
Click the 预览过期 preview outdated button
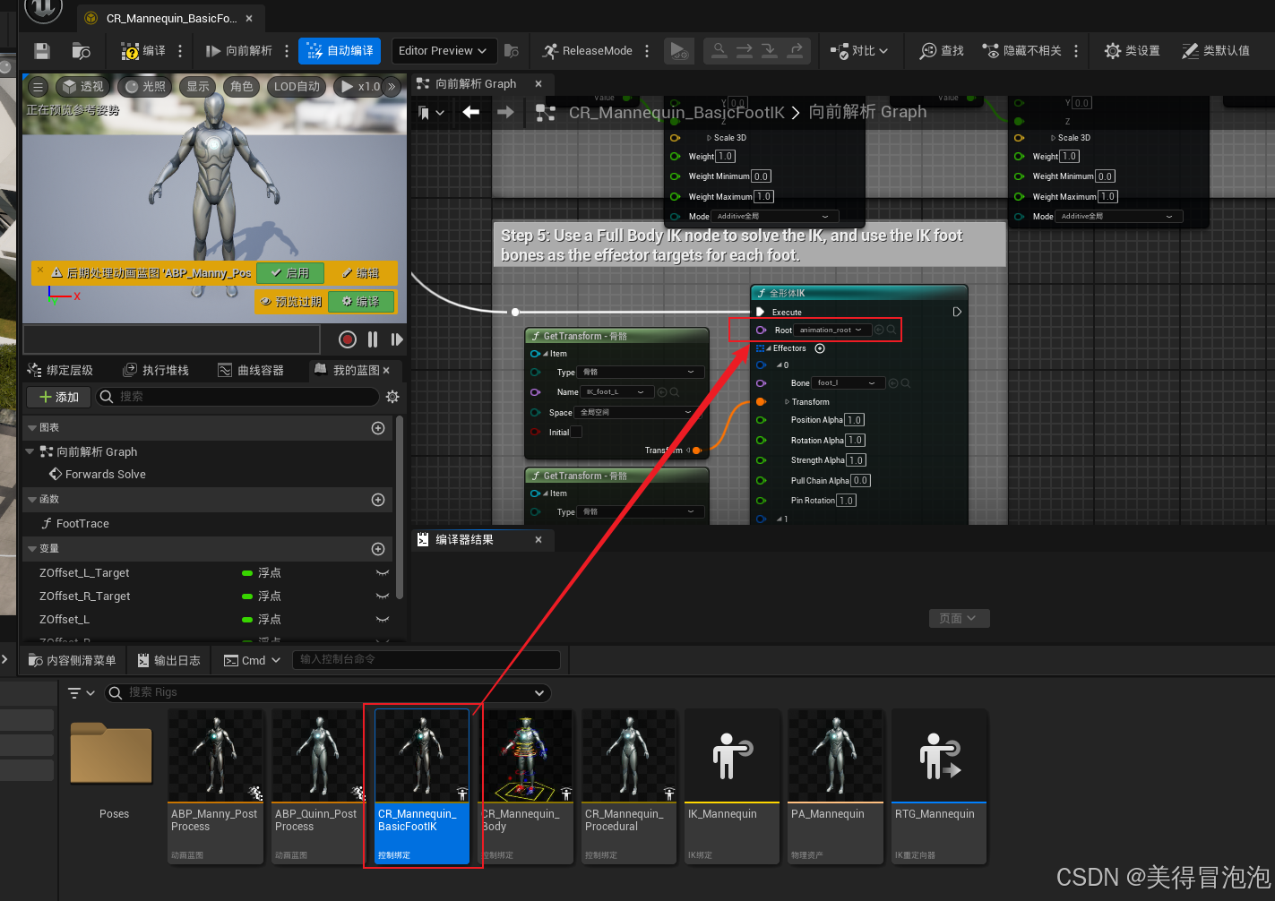tap(291, 302)
